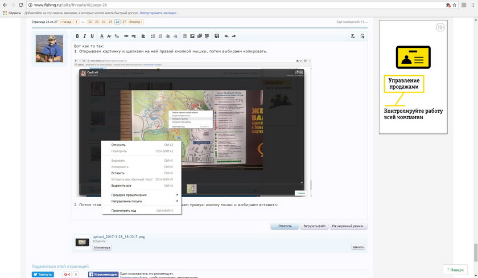Choose "Вставить" from the context menu
Image resolution: width=478 pixels, height=278 pixels.
(x=118, y=173)
